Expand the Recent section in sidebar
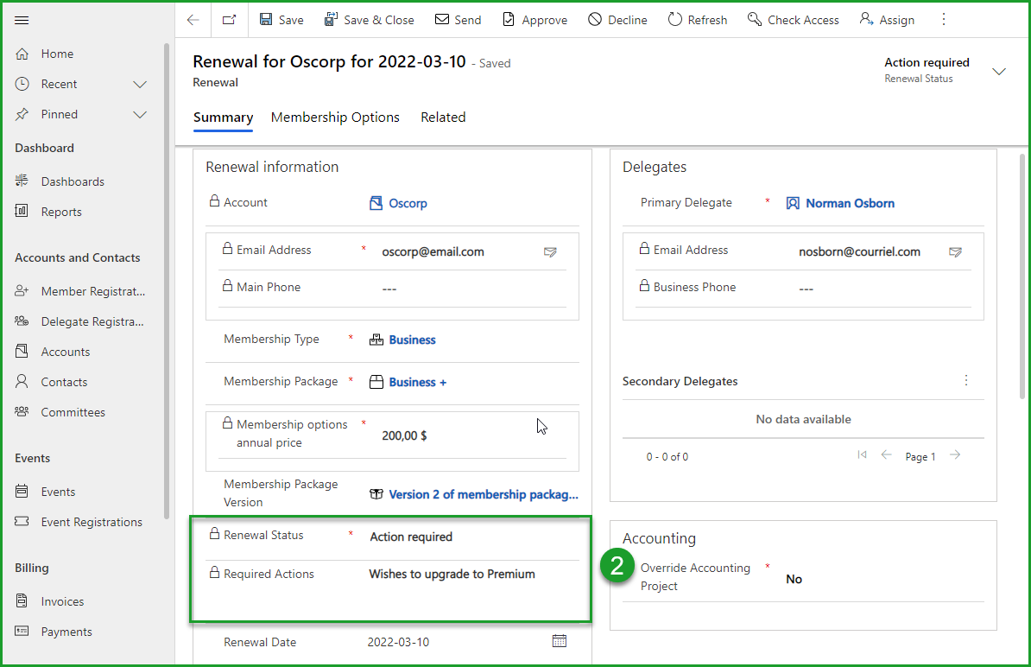 140,84
